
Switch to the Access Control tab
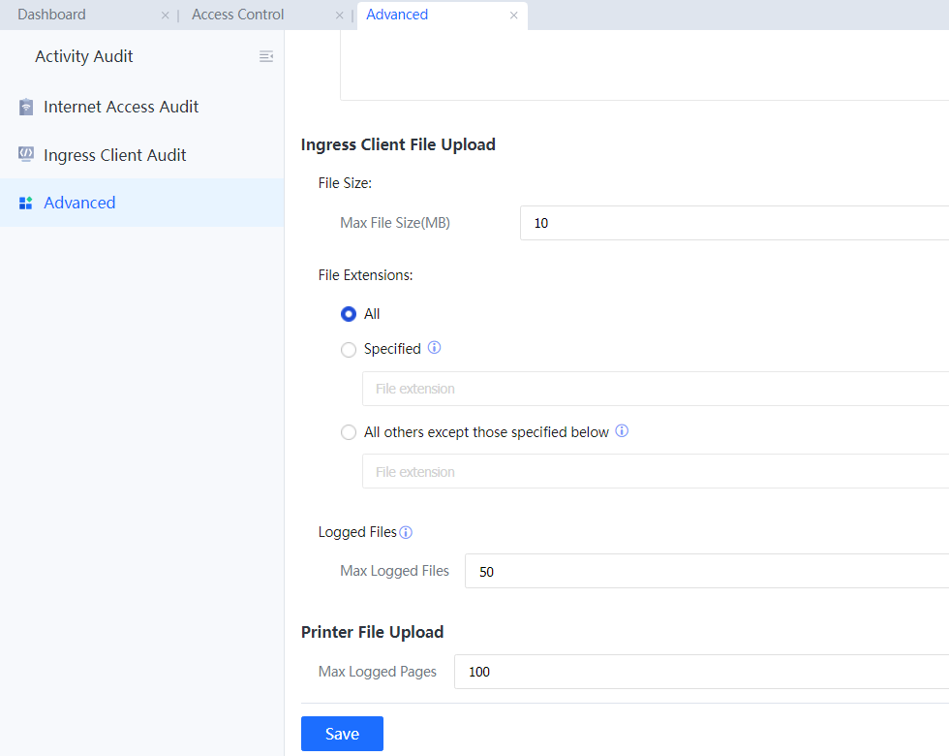(238, 15)
